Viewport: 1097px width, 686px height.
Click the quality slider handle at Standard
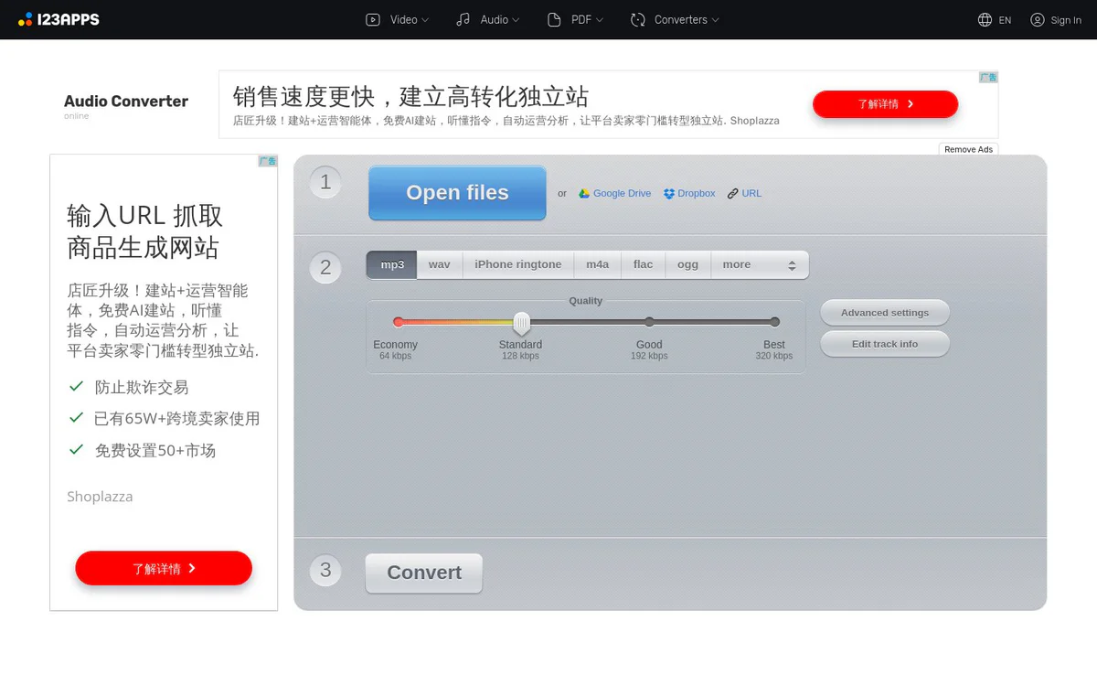tap(521, 322)
